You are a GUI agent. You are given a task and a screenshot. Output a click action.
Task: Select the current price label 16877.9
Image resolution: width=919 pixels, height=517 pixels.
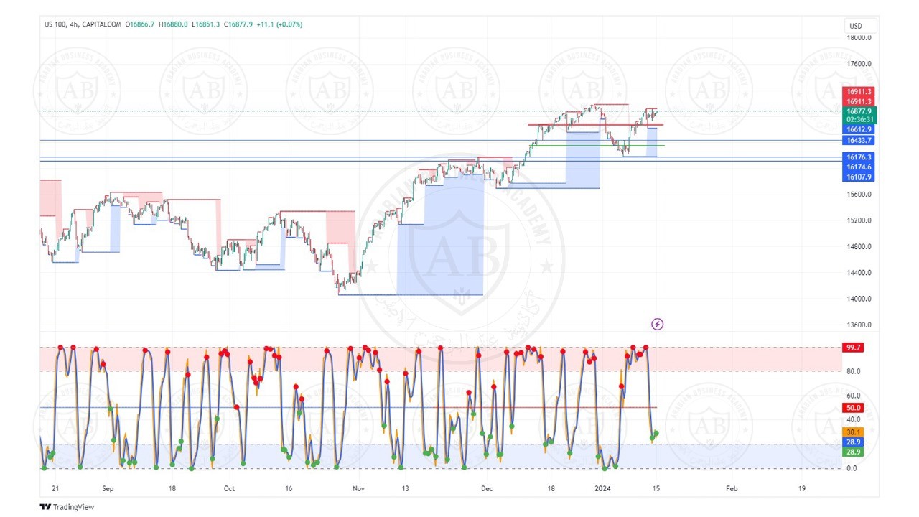[859, 111]
